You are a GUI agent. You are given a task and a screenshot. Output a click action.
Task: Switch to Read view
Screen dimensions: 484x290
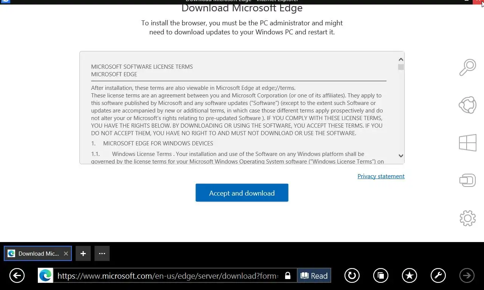point(314,276)
